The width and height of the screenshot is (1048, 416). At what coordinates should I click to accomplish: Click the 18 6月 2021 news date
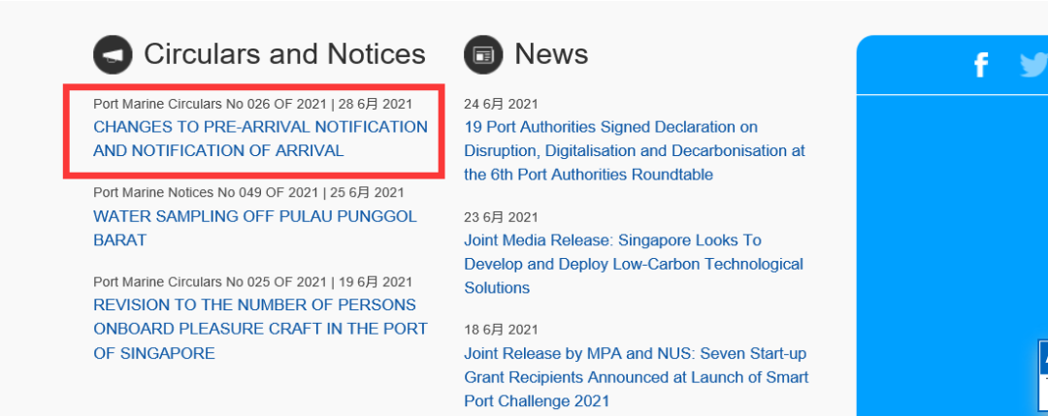501,330
